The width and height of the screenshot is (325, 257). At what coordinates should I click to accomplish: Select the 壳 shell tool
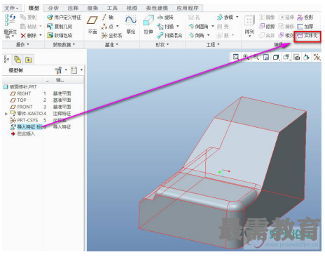(x=223, y=27)
